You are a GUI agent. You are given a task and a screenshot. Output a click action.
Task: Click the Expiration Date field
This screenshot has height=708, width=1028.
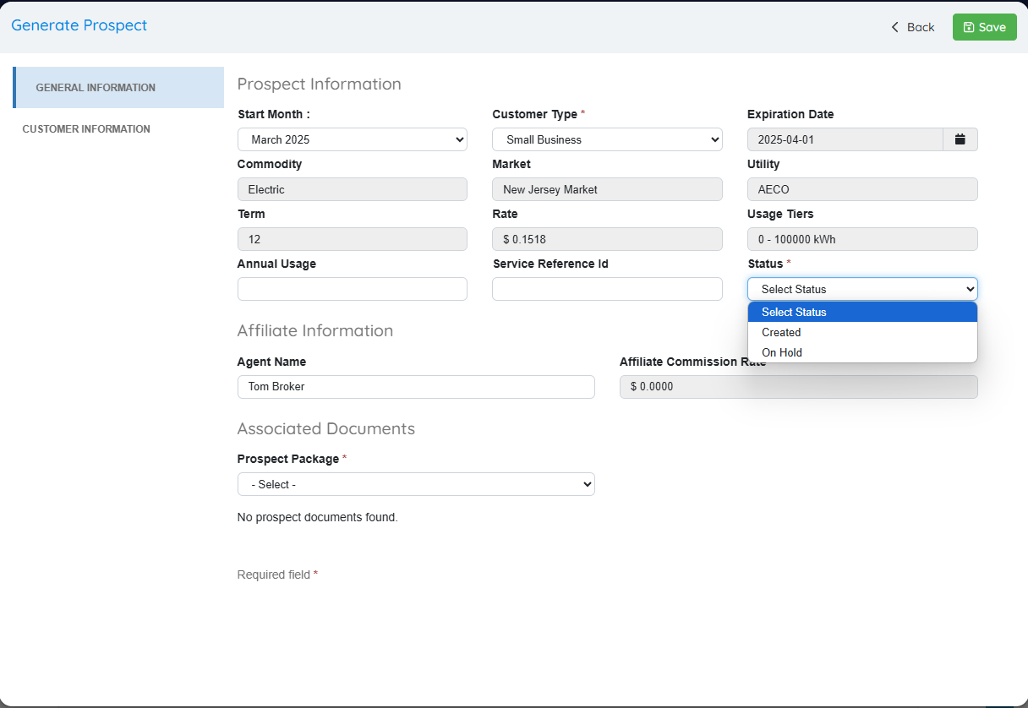coord(845,139)
